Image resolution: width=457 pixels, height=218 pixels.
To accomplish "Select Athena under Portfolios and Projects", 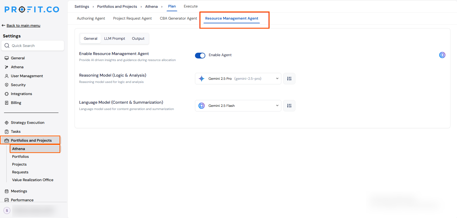I will 35,149.
